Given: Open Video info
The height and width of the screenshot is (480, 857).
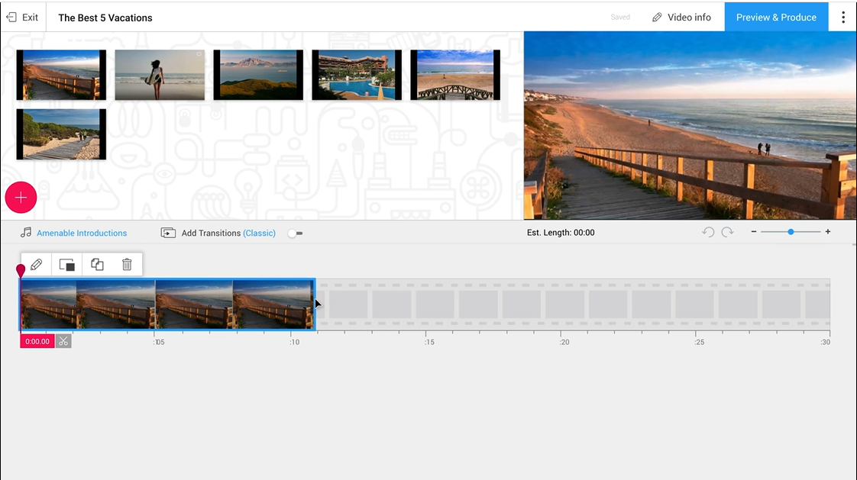Looking at the screenshot, I should coord(682,16).
